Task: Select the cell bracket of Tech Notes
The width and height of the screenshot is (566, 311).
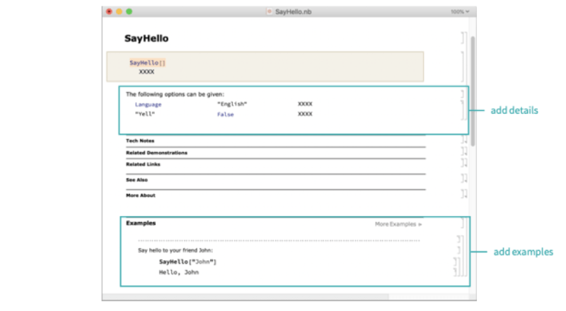Action: click(464, 140)
